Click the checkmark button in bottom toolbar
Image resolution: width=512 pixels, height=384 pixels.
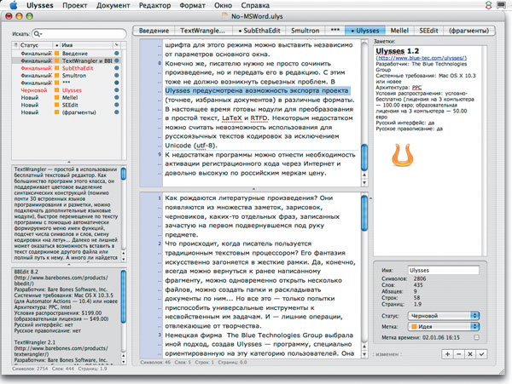coord(483,352)
